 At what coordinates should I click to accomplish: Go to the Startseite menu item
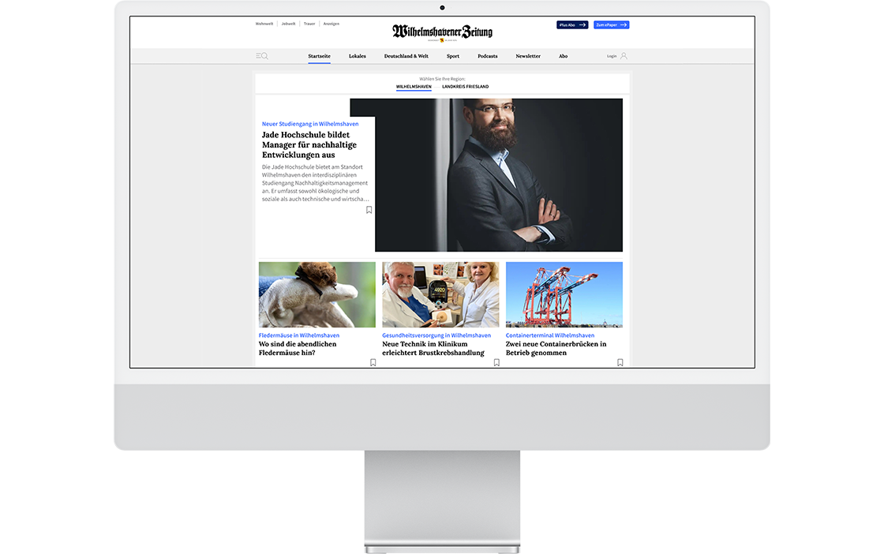(x=319, y=56)
